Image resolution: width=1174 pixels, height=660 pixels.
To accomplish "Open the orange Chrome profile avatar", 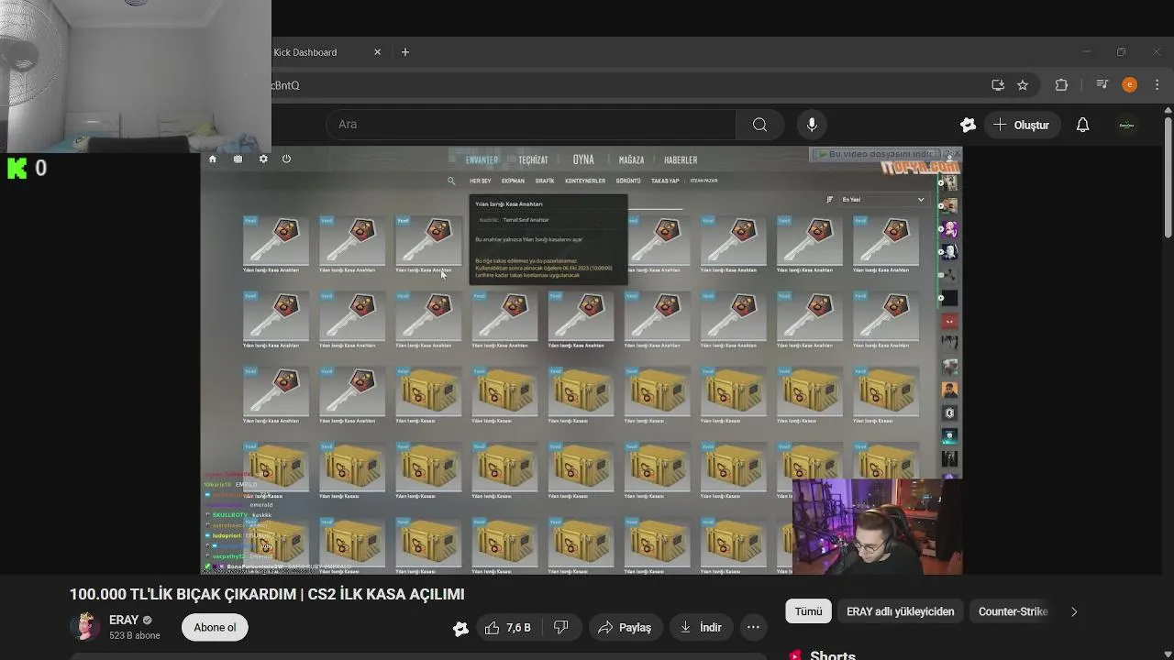I will click(x=1130, y=85).
